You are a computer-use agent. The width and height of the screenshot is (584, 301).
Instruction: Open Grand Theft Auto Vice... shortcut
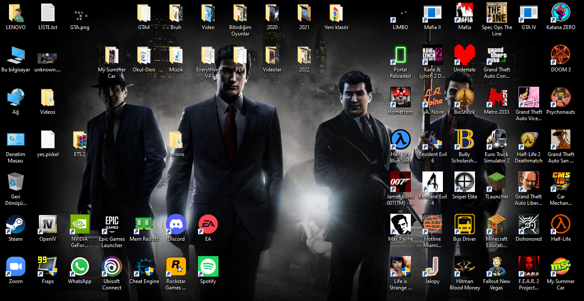[x=529, y=97]
